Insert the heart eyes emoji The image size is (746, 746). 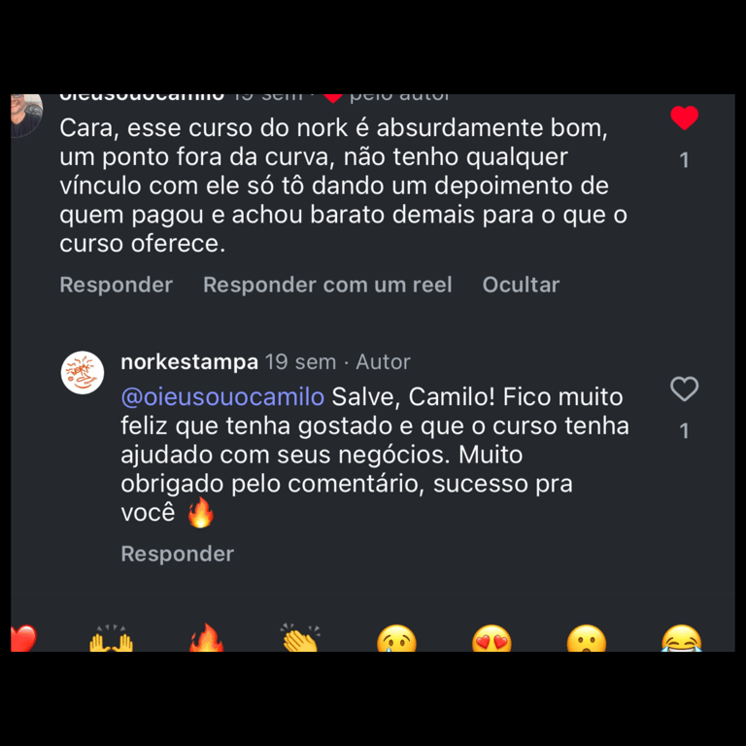[492, 638]
